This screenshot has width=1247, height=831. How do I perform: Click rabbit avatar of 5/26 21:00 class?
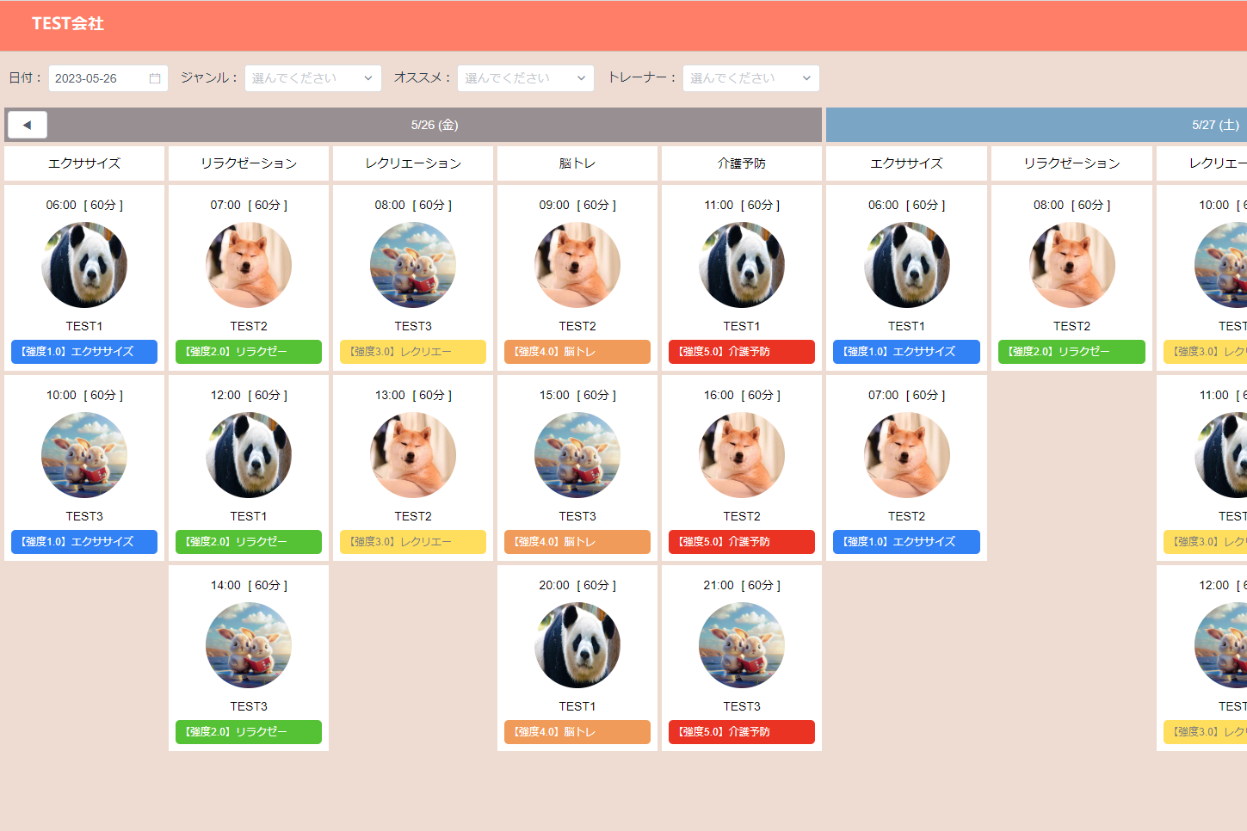[x=742, y=645]
